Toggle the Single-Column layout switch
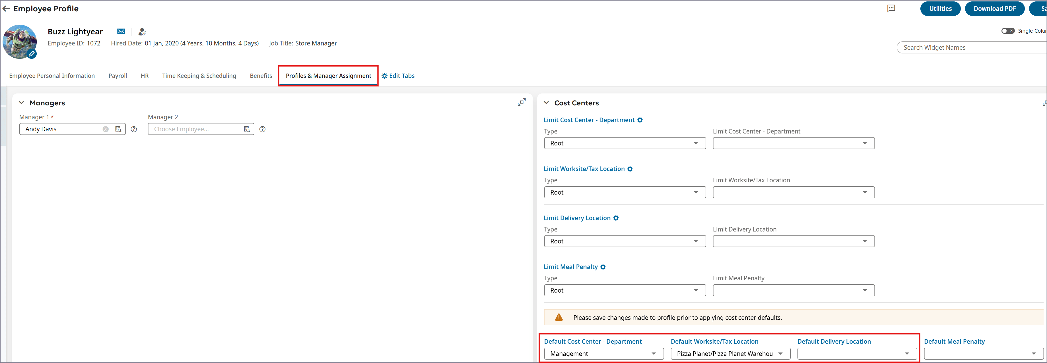Screen dimensions: 1047x363 coord(1007,31)
